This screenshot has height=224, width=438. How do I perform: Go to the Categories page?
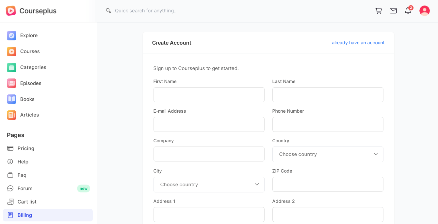[33, 67]
